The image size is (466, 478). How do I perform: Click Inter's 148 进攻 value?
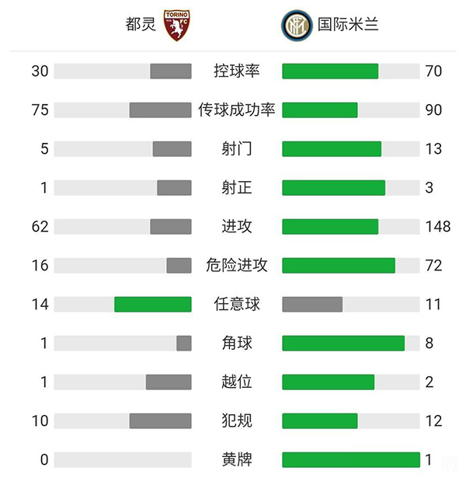click(437, 227)
